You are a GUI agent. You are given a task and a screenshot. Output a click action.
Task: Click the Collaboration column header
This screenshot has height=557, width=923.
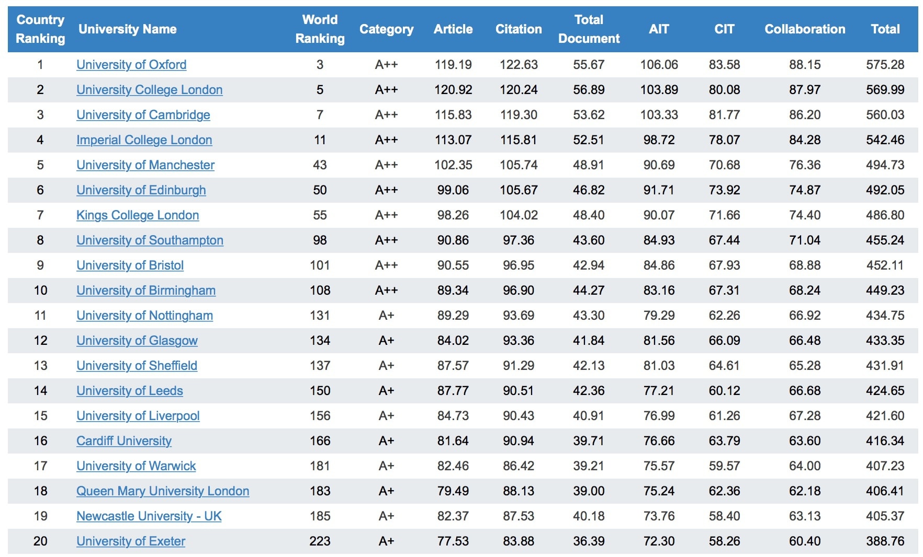point(805,29)
